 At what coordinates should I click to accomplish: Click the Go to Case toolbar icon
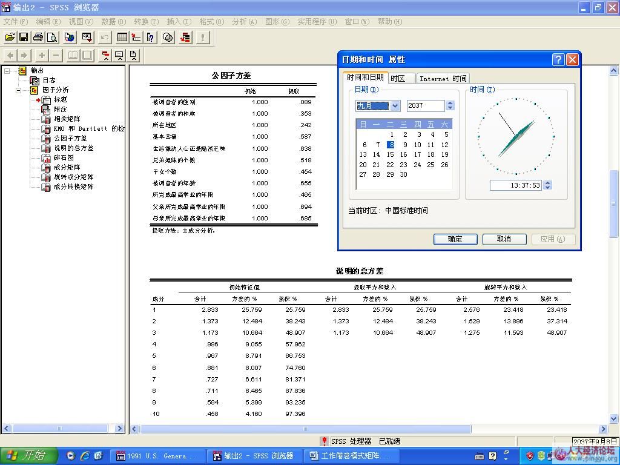136,38
